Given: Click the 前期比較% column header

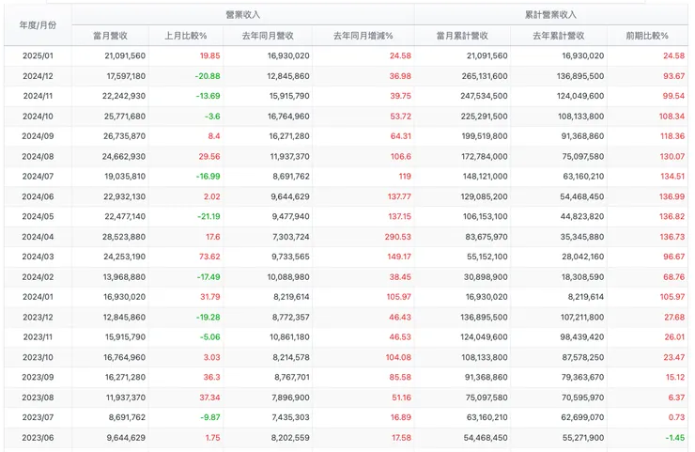Looking at the screenshot, I should [x=647, y=36].
